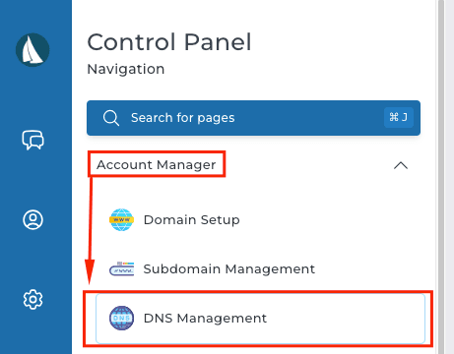Click the DNS globe icon
The image size is (454, 354).
point(121,318)
